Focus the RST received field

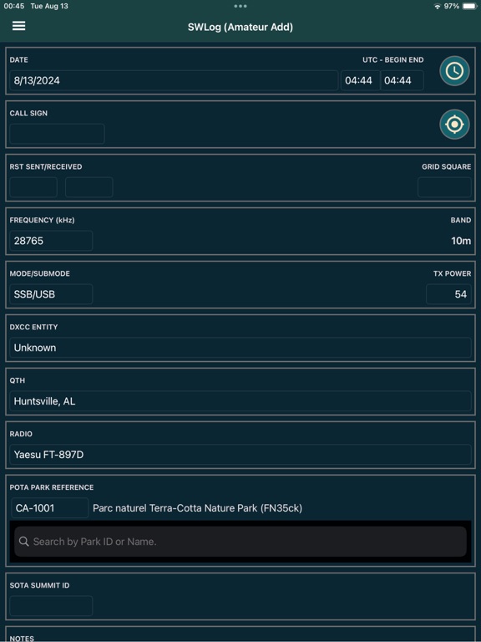89,187
